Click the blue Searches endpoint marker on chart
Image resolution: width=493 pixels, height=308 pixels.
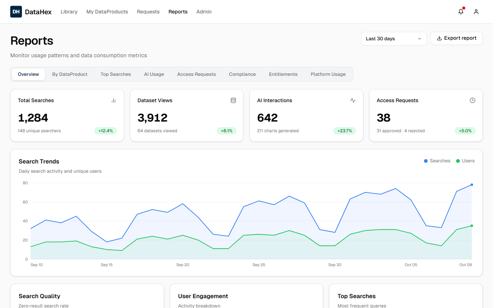pyautogui.click(x=472, y=185)
